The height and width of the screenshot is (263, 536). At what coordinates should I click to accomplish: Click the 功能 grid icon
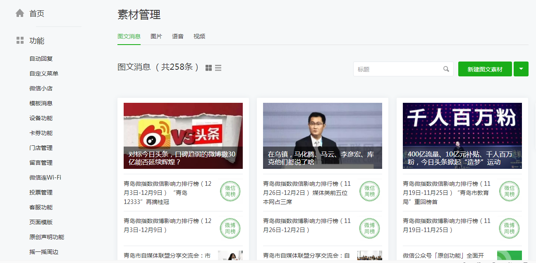point(20,40)
